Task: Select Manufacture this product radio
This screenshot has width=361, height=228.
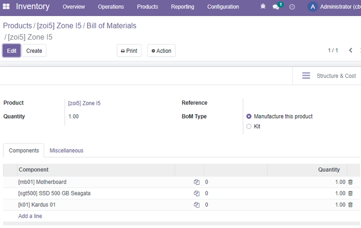Action: [x=249, y=116]
